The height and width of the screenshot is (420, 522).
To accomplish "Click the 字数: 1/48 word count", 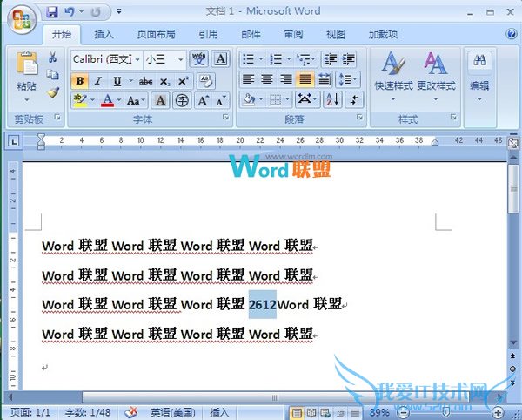I will point(88,412).
